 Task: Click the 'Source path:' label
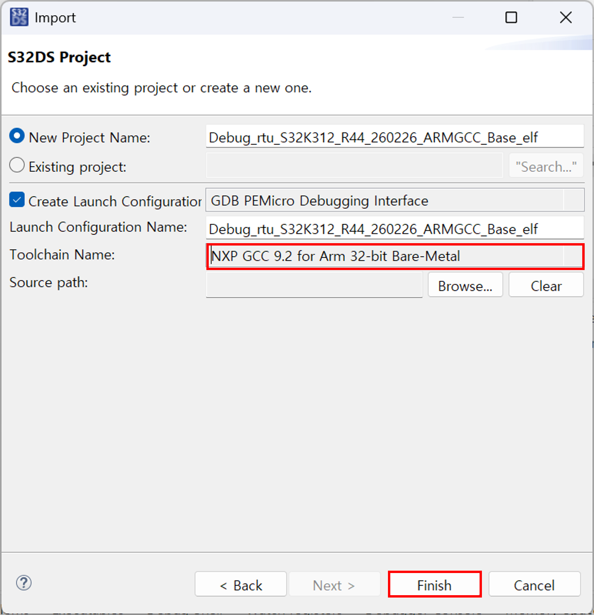coord(49,283)
